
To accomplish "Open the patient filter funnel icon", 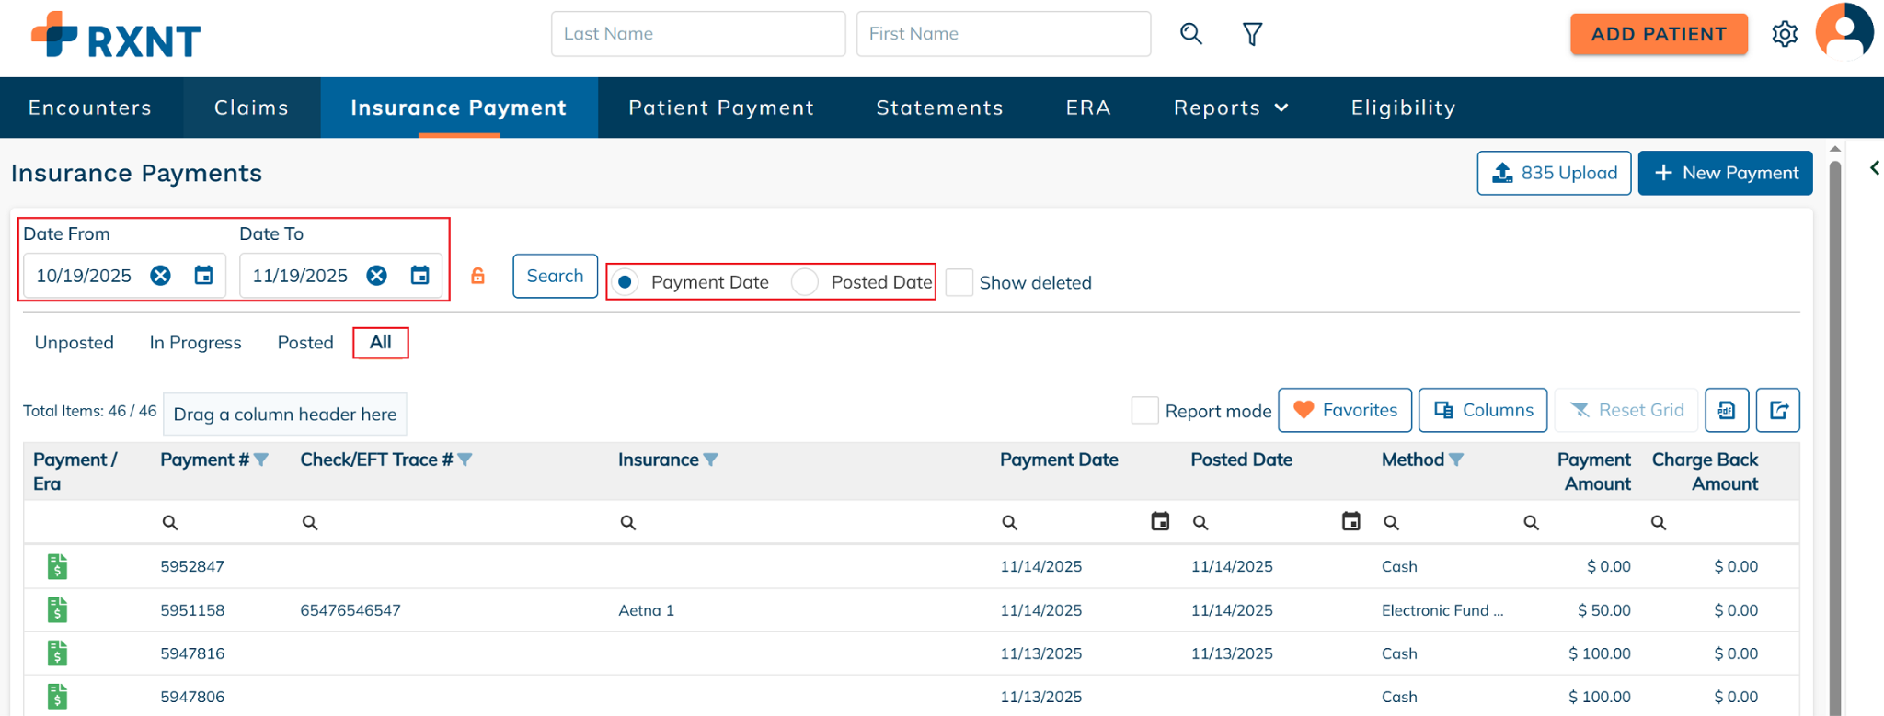I will tap(1252, 34).
